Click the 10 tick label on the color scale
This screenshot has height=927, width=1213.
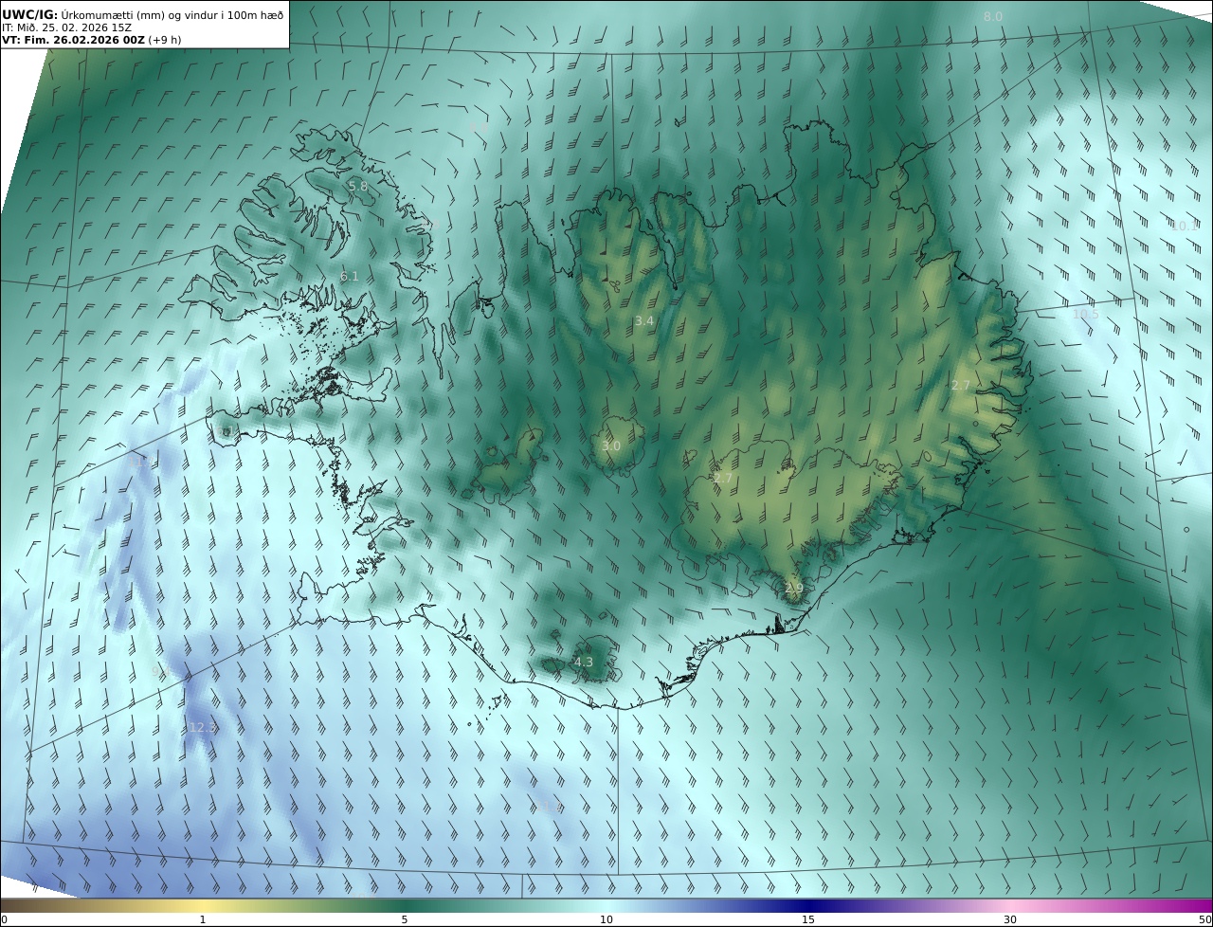[606, 919]
